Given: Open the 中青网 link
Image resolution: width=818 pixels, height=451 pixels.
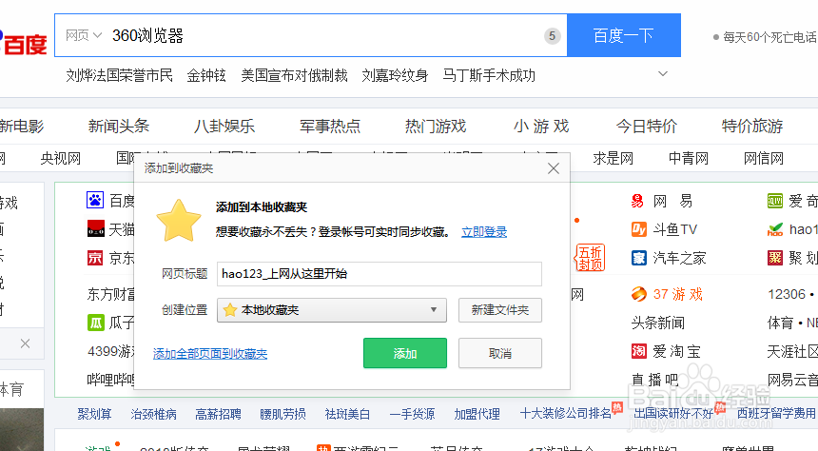Looking at the screenshot, I should pos(689,158).
